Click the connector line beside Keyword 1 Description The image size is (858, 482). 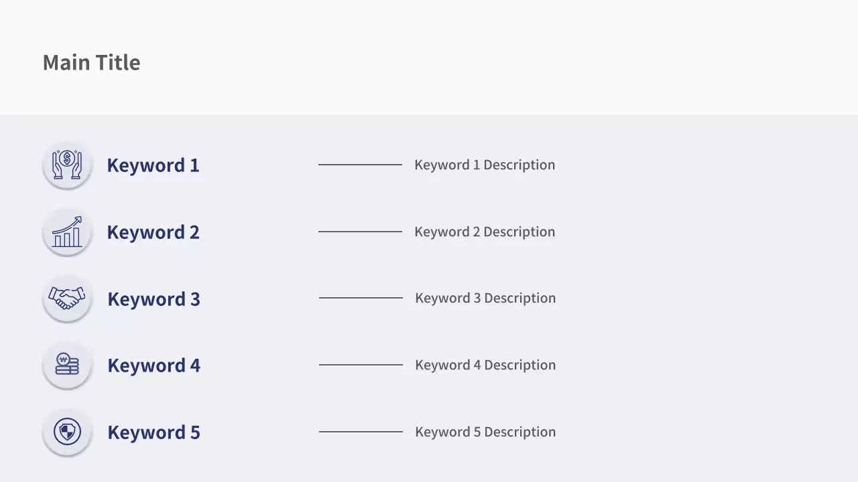360,165
